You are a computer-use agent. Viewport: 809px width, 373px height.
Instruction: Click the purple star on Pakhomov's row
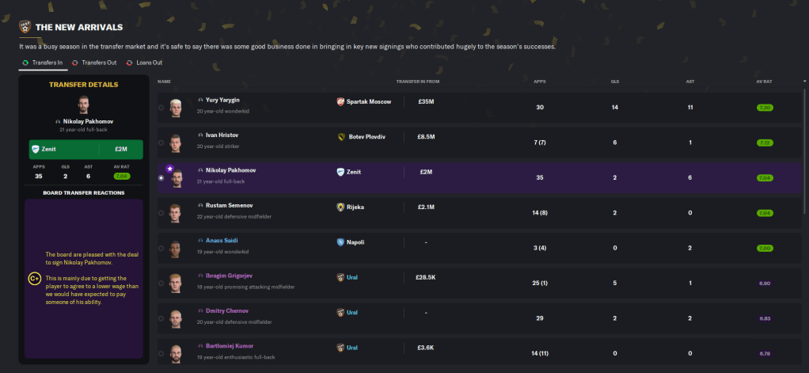tap(169, 169)
